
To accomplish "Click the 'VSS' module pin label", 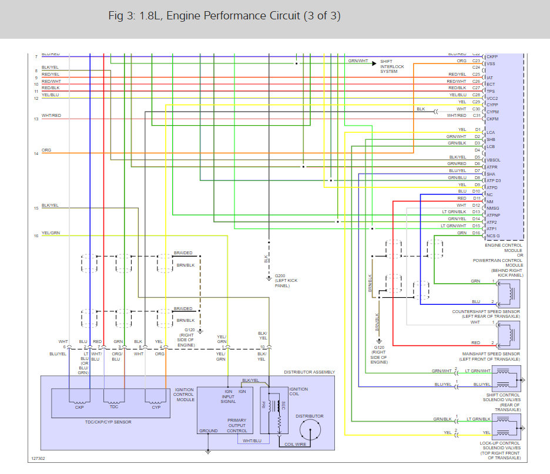I will 491,64.
